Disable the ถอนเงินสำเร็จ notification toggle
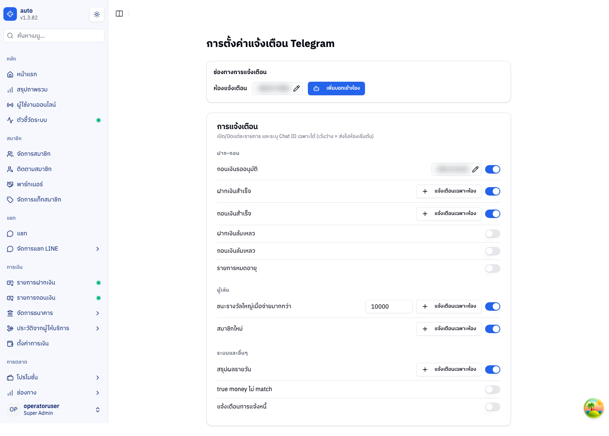Viewport: 609px width, 436px height. click(493, 214)
